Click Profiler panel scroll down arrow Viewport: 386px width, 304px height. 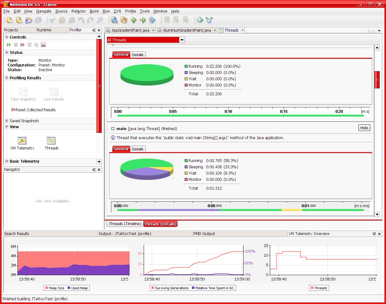[x=99, y=162]
